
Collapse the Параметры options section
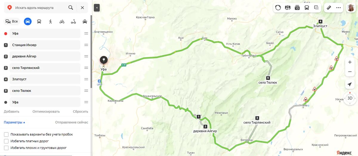click(x=14, y=122)
